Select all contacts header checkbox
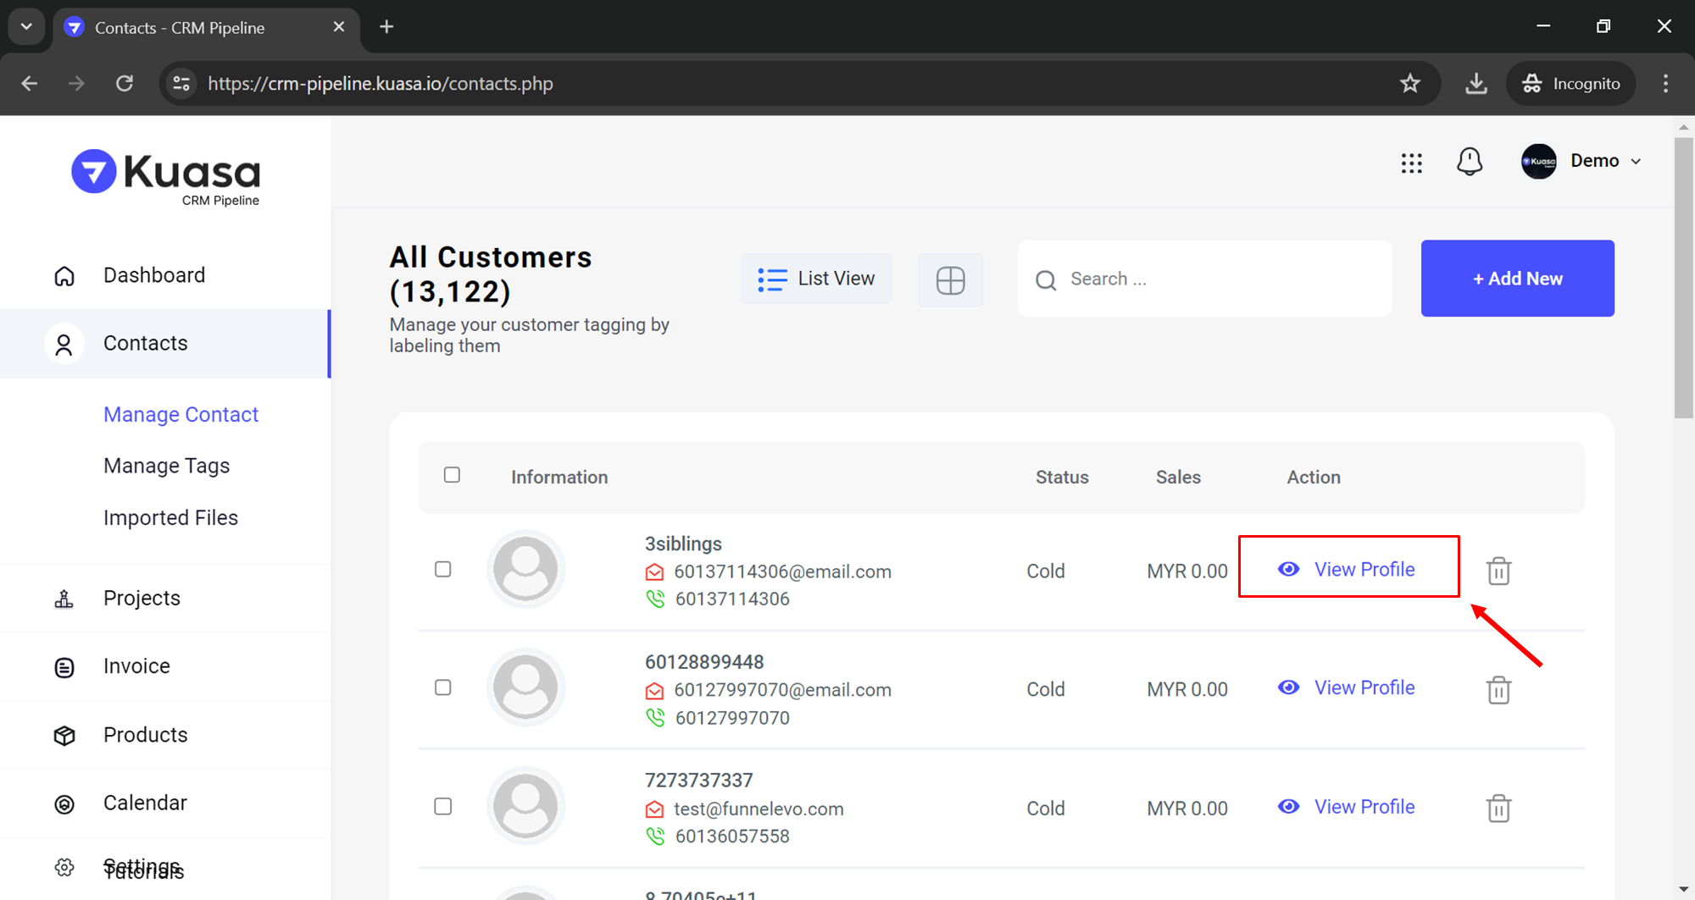 tap(452, 475)
